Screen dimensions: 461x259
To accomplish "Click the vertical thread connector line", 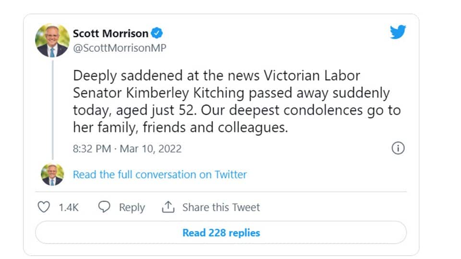I will click(x=53, y=110).
